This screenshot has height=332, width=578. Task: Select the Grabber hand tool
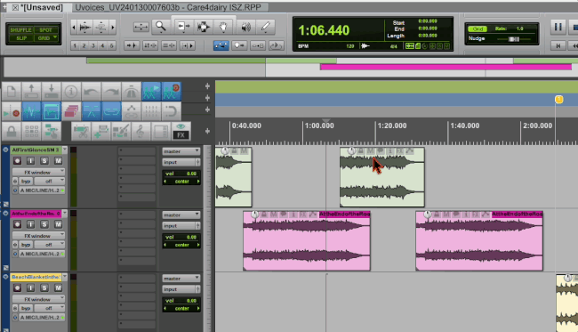click(x=224, y=26)
